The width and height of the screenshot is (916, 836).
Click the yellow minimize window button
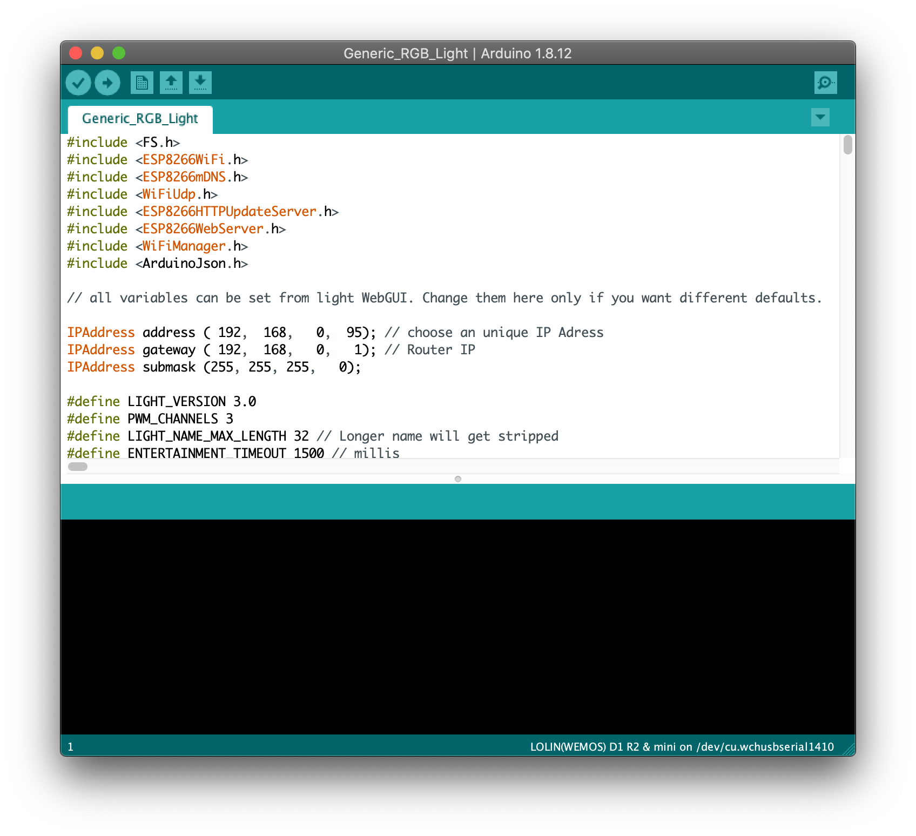click(x=97, y=53)
